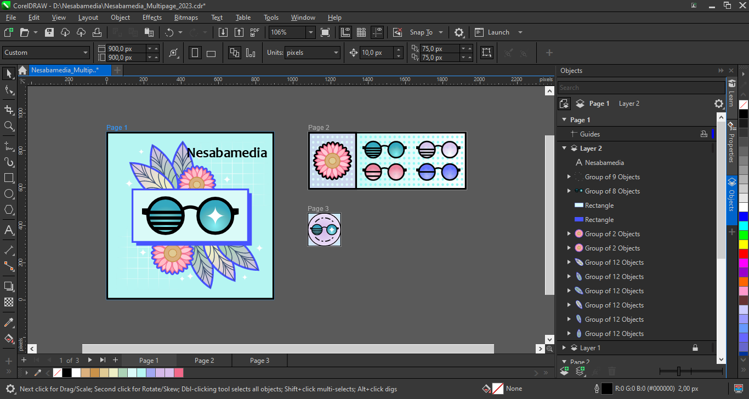749x399 pixels.
Task: Click the Publish to PDF icon
Action: pos(255,32)
